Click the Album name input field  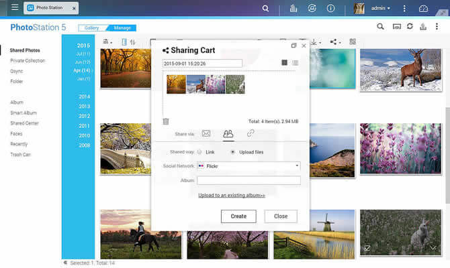click(249, 180)
